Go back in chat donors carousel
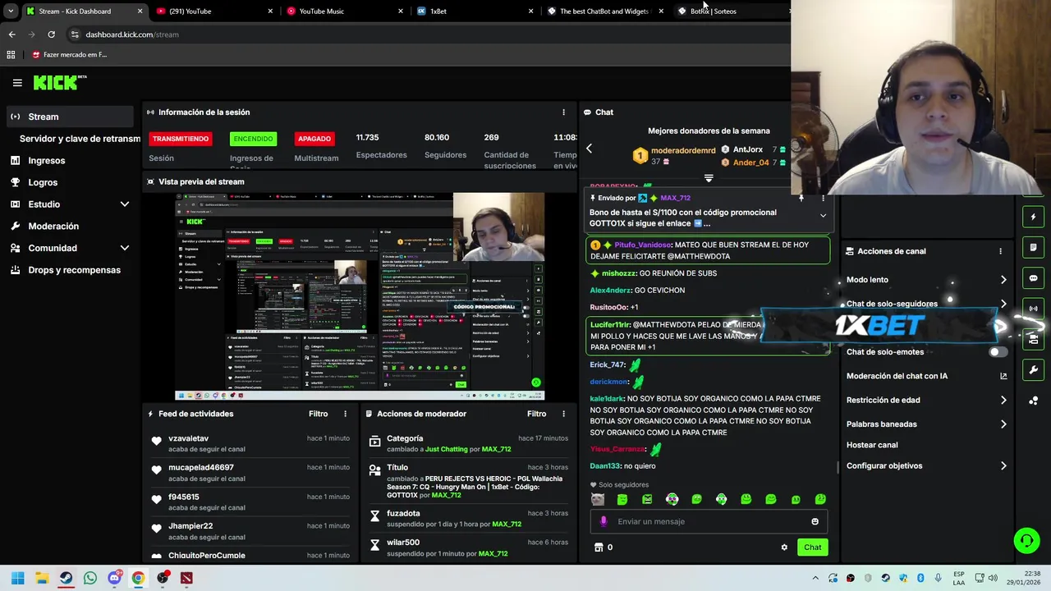 pyautogui.click(x=589, y=149)
